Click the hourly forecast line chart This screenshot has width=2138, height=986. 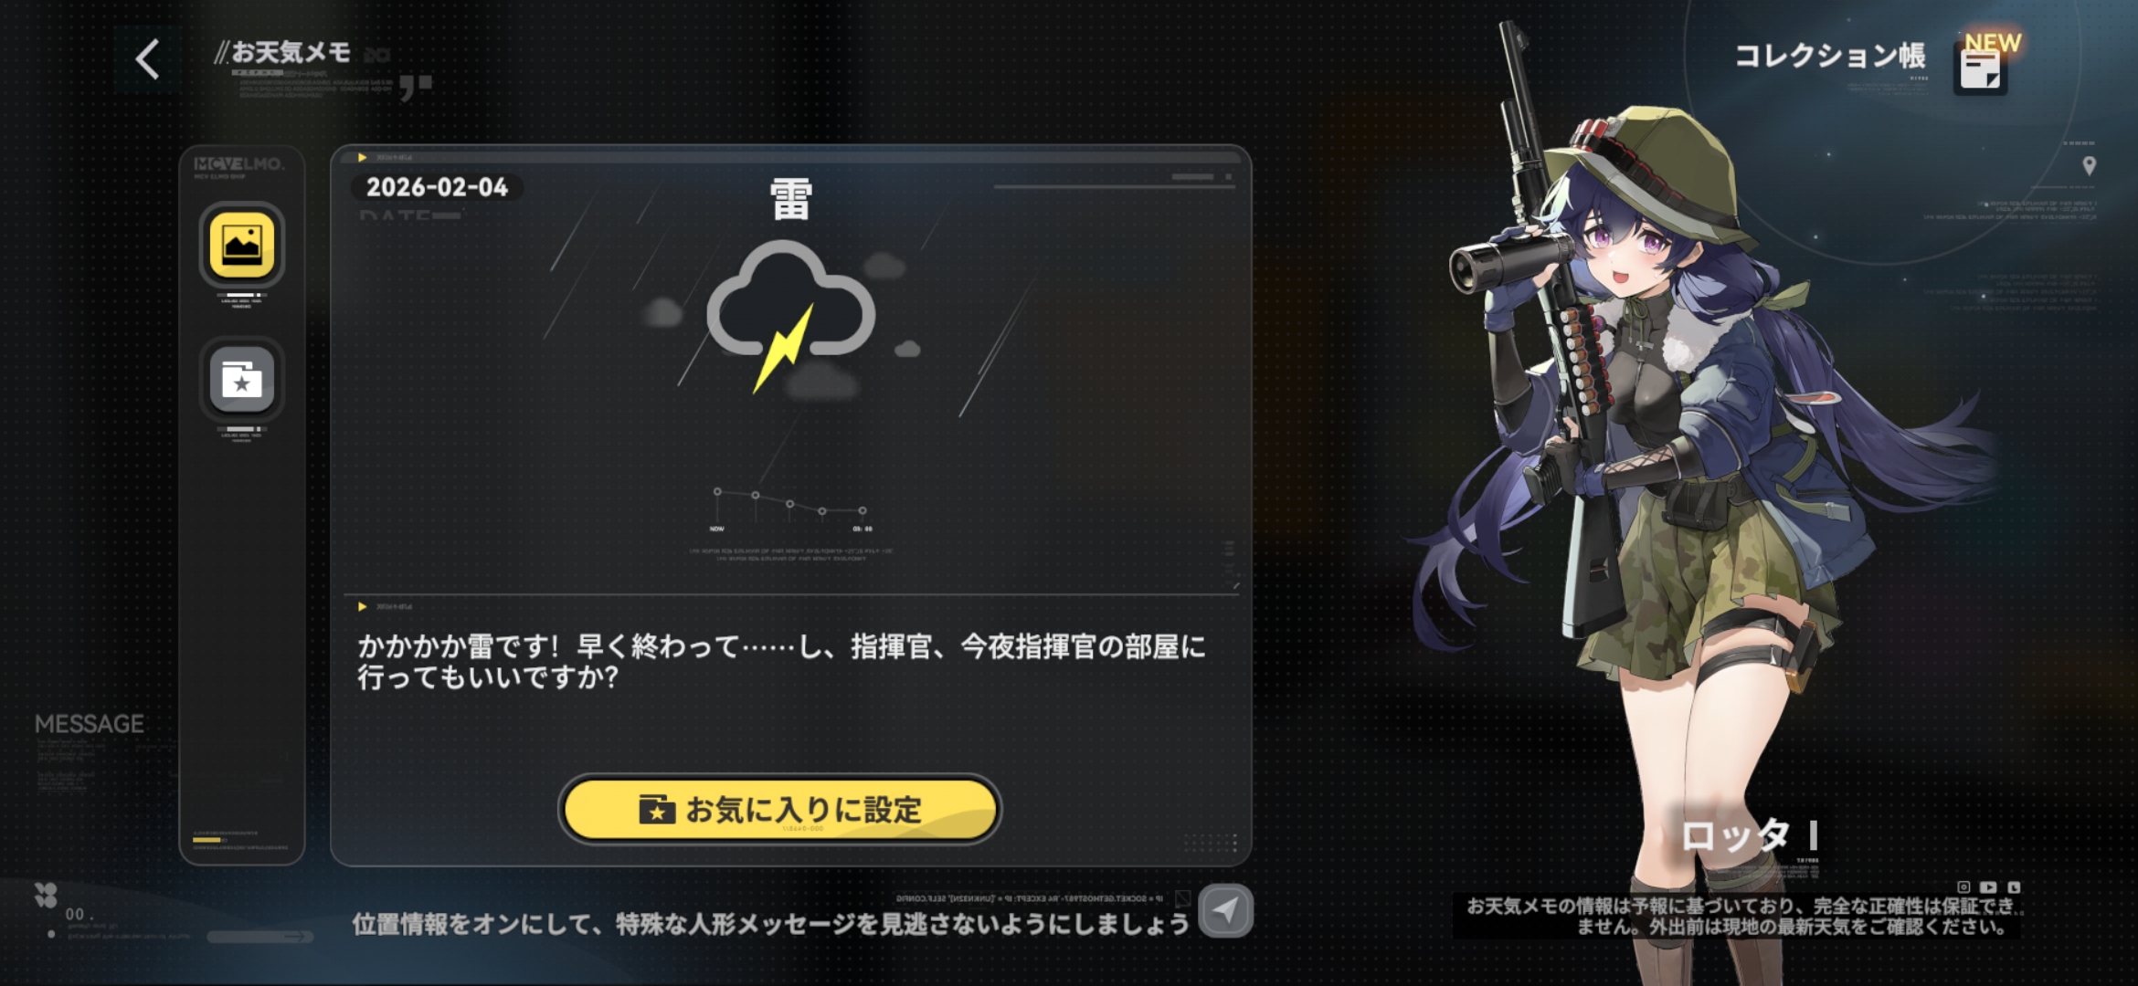(790, 508)
